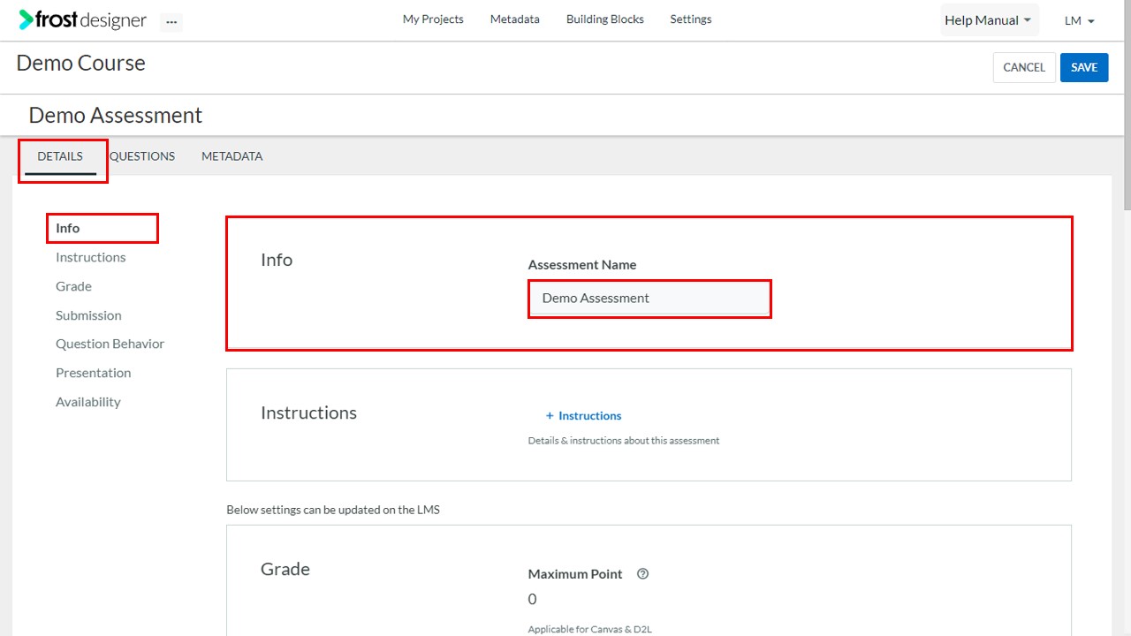Click the frost designer logo

[x=83, y=20]
